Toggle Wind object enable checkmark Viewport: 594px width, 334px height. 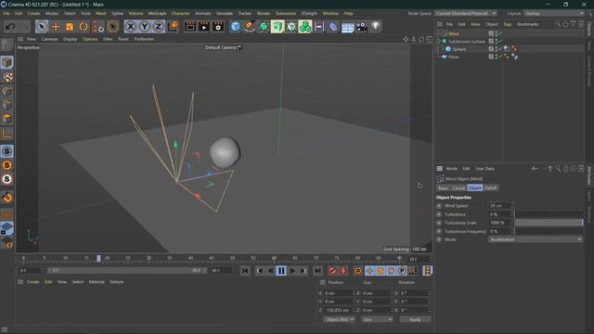[501, 33]
